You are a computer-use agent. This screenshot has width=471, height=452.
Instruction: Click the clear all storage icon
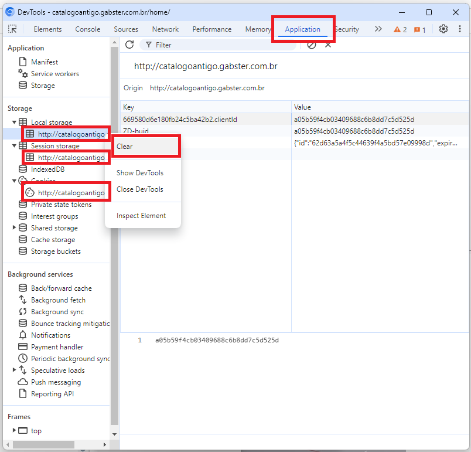point(312,45)
